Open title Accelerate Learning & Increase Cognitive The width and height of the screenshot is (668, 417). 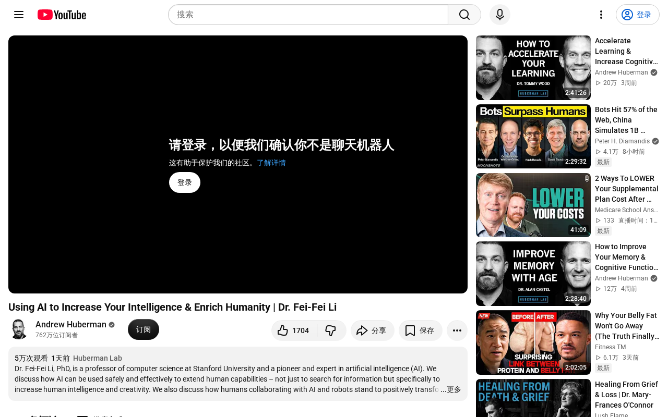pyautogui.click(x=627, y=51)
